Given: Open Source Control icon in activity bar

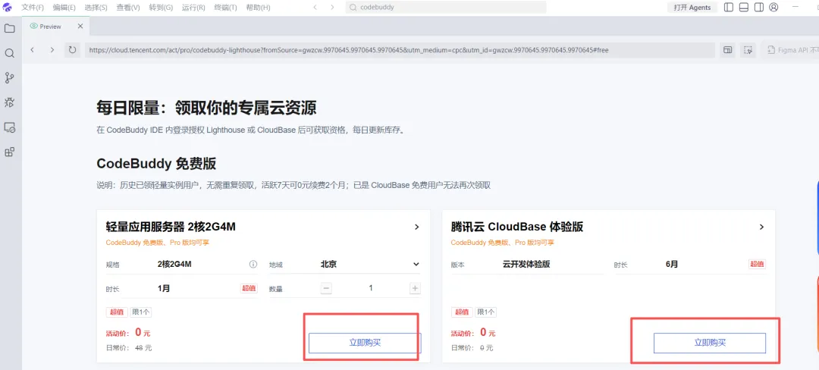Looking at the screenshot, I should pos(9,78).
